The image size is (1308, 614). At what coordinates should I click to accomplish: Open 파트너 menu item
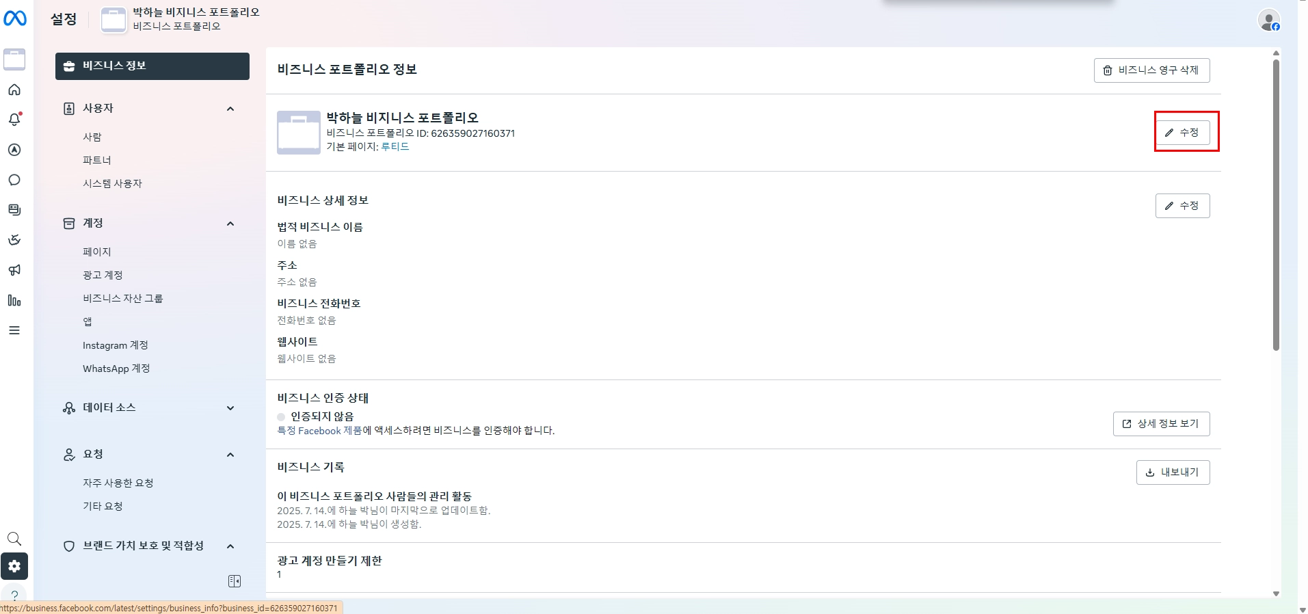coord(97,160)
